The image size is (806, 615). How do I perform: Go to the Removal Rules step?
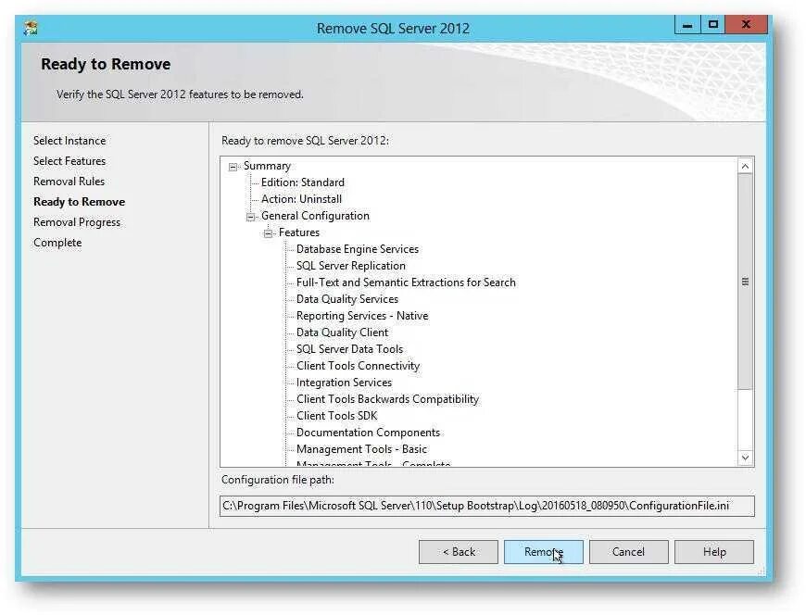[69, 182]
